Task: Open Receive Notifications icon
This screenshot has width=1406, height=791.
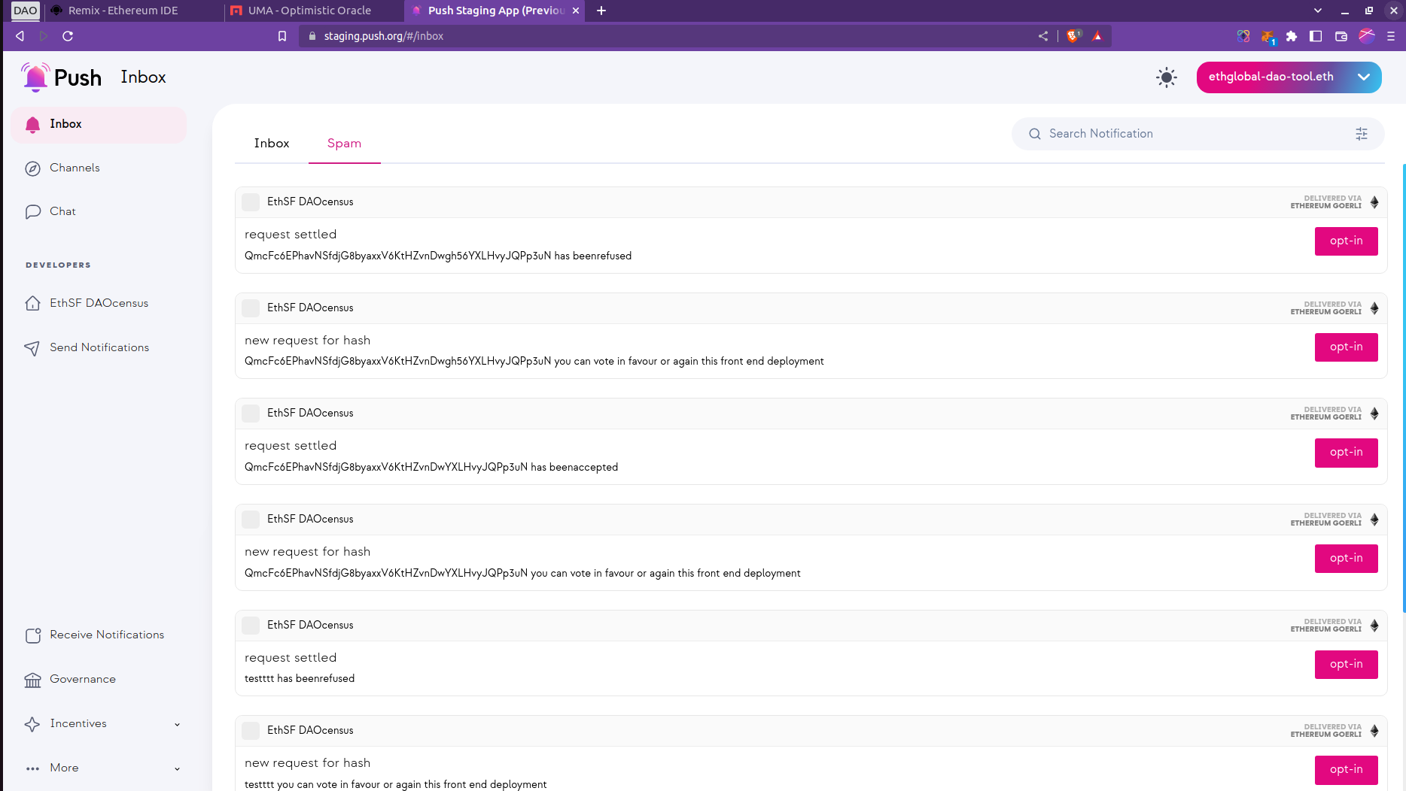Action: coord(32,635)
